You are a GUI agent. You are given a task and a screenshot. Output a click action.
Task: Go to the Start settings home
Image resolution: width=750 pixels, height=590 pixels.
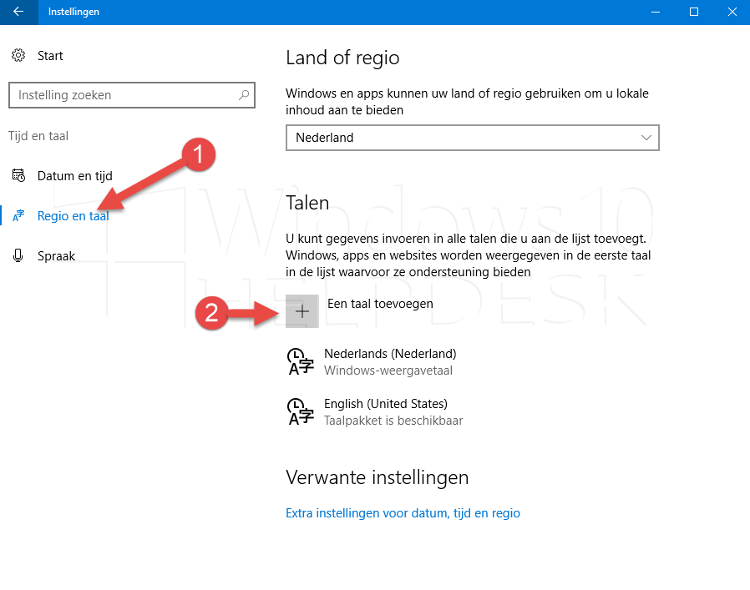pos(50,56)
